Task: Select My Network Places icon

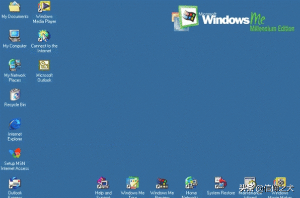Action: click(x=15, y=65)
